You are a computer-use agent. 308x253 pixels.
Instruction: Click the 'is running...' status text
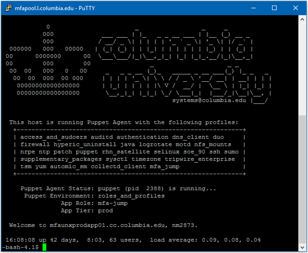tap(192, 188)
